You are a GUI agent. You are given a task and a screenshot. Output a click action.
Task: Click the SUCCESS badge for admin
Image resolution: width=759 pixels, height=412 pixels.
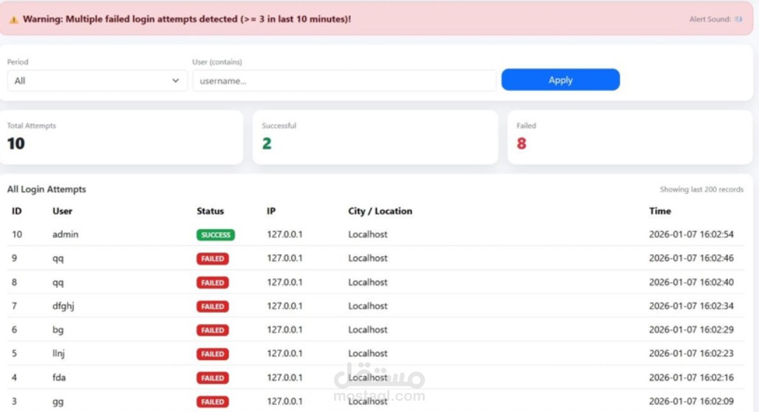tap(215, 235)
